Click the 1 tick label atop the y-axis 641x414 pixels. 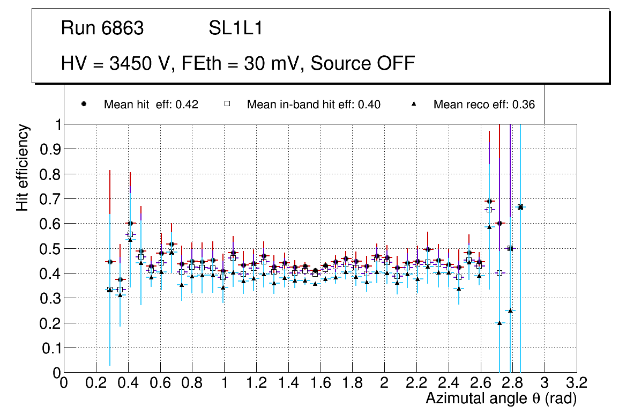point(56,125)
